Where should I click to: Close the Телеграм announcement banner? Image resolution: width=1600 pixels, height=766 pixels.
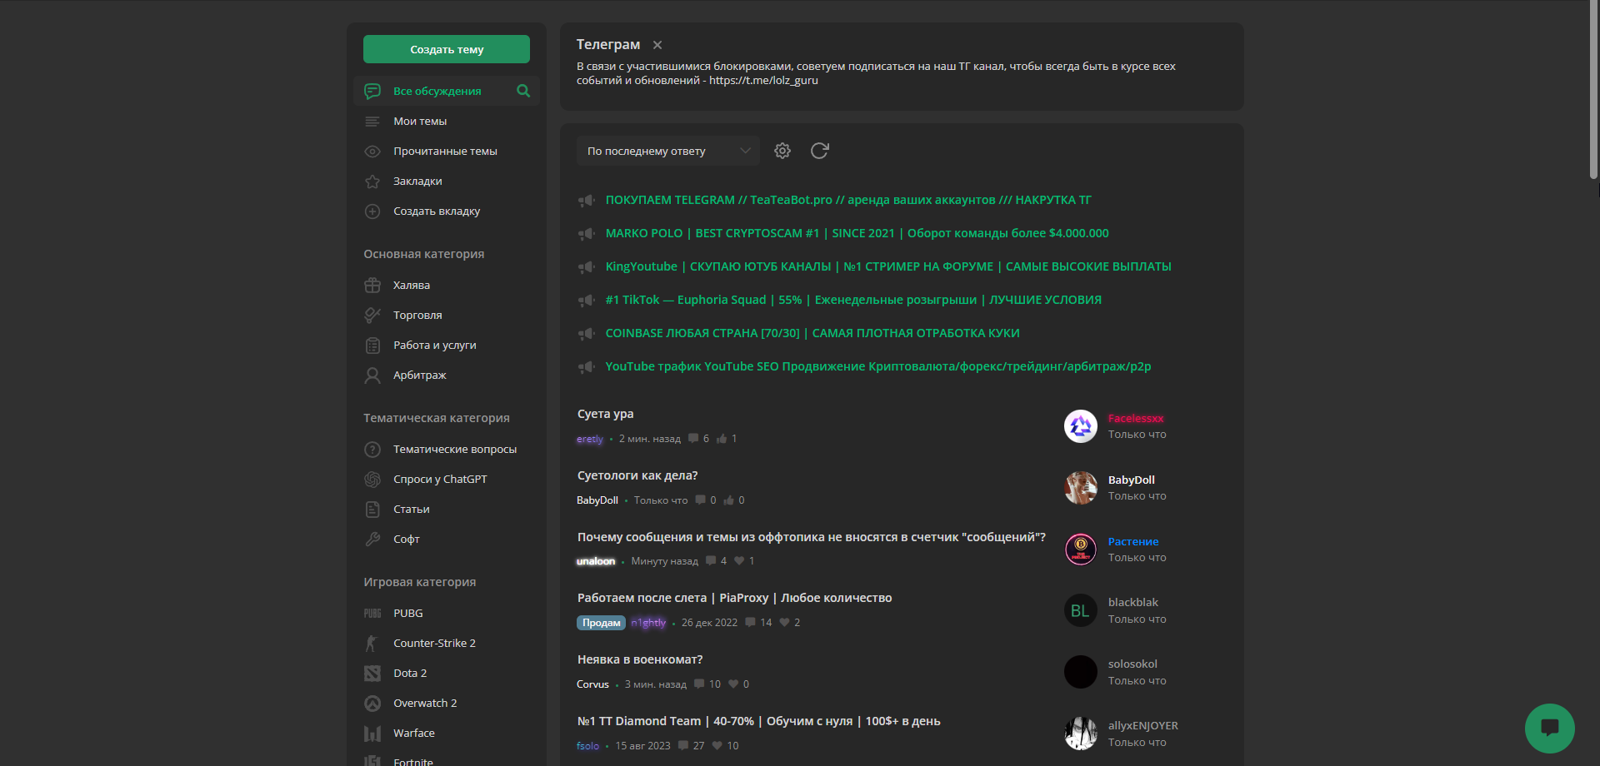(657, 45)
